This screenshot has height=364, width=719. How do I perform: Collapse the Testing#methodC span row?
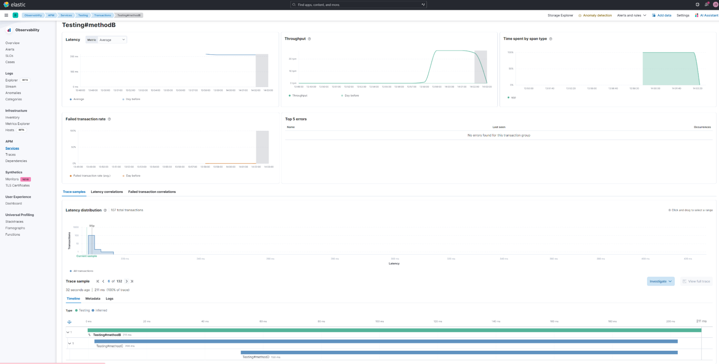69,344
